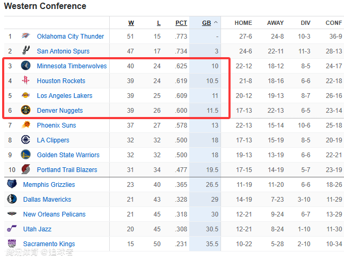The width and height of the screenshot is (344, 261).
Task: Click the Sacramento Kings team link
Action: tap(49, 244)
